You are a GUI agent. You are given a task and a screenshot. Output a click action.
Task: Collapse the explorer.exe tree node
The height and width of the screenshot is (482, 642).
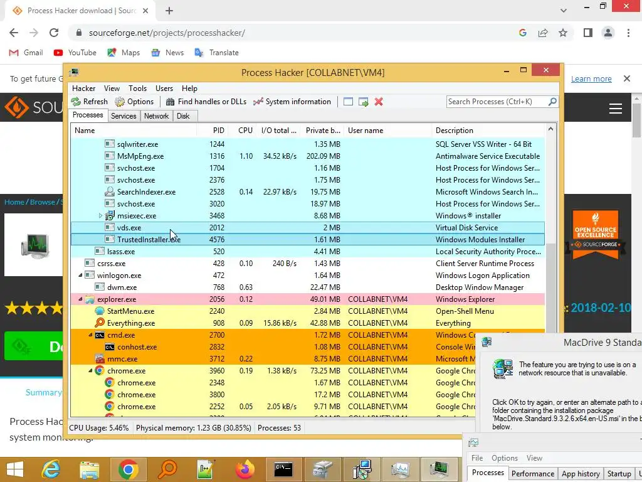point(80,299)
